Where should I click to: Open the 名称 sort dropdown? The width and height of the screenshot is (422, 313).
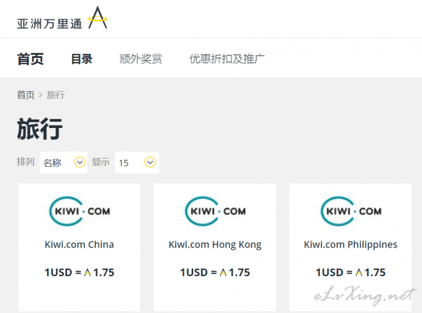coord(63,162)
